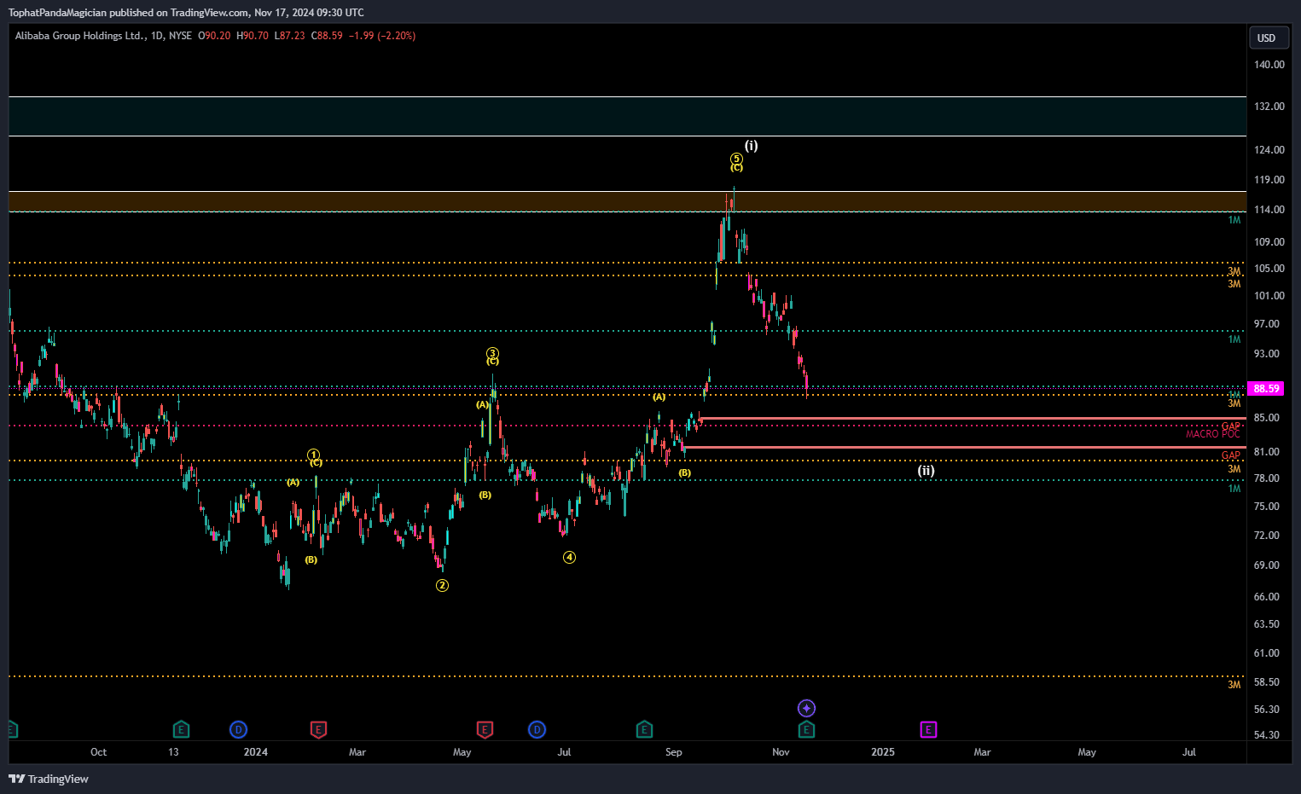1301x794 pixels.
Task: Click the circled 2 wave label
Action: click(442, 585)
